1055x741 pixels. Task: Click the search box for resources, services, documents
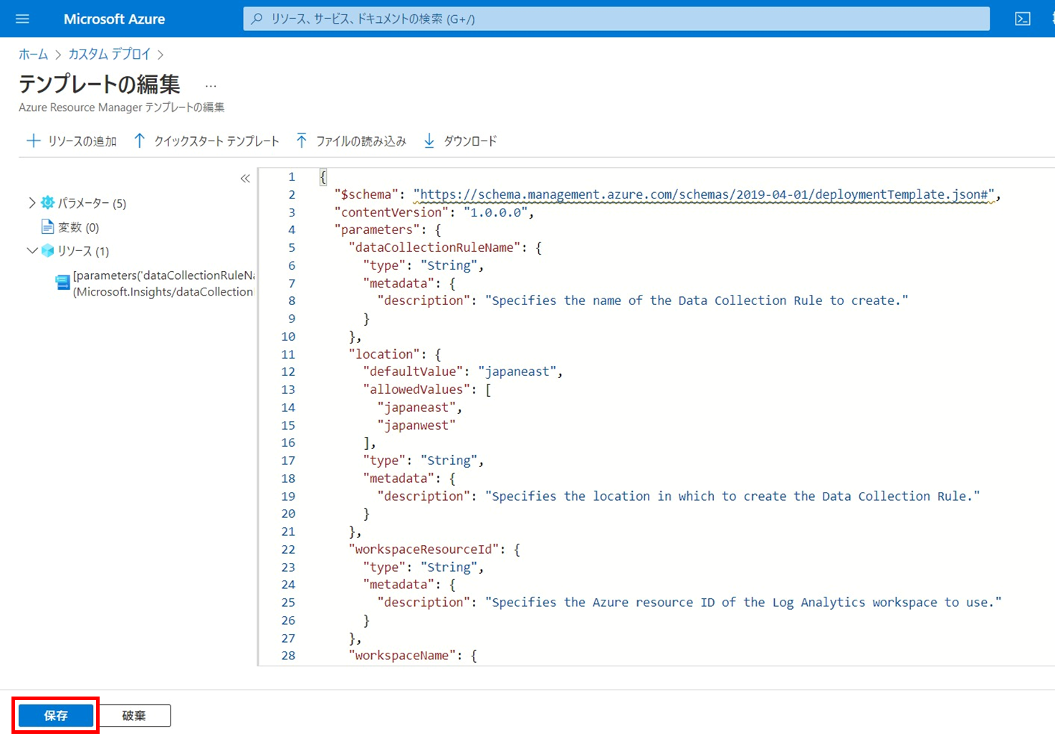(616, 19)
